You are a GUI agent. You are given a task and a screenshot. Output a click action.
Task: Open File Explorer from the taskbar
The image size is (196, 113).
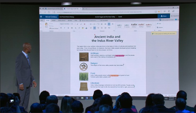pyautogui.click(x=82, y=98)
